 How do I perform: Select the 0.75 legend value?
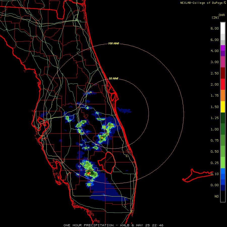215,140
